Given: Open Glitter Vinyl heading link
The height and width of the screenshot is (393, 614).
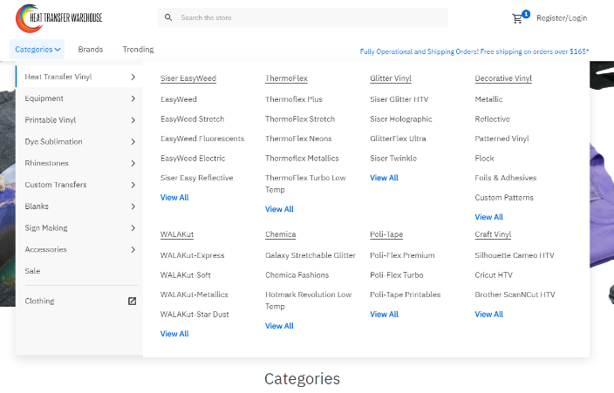Looking at the screenshot, I should [391, 78].
